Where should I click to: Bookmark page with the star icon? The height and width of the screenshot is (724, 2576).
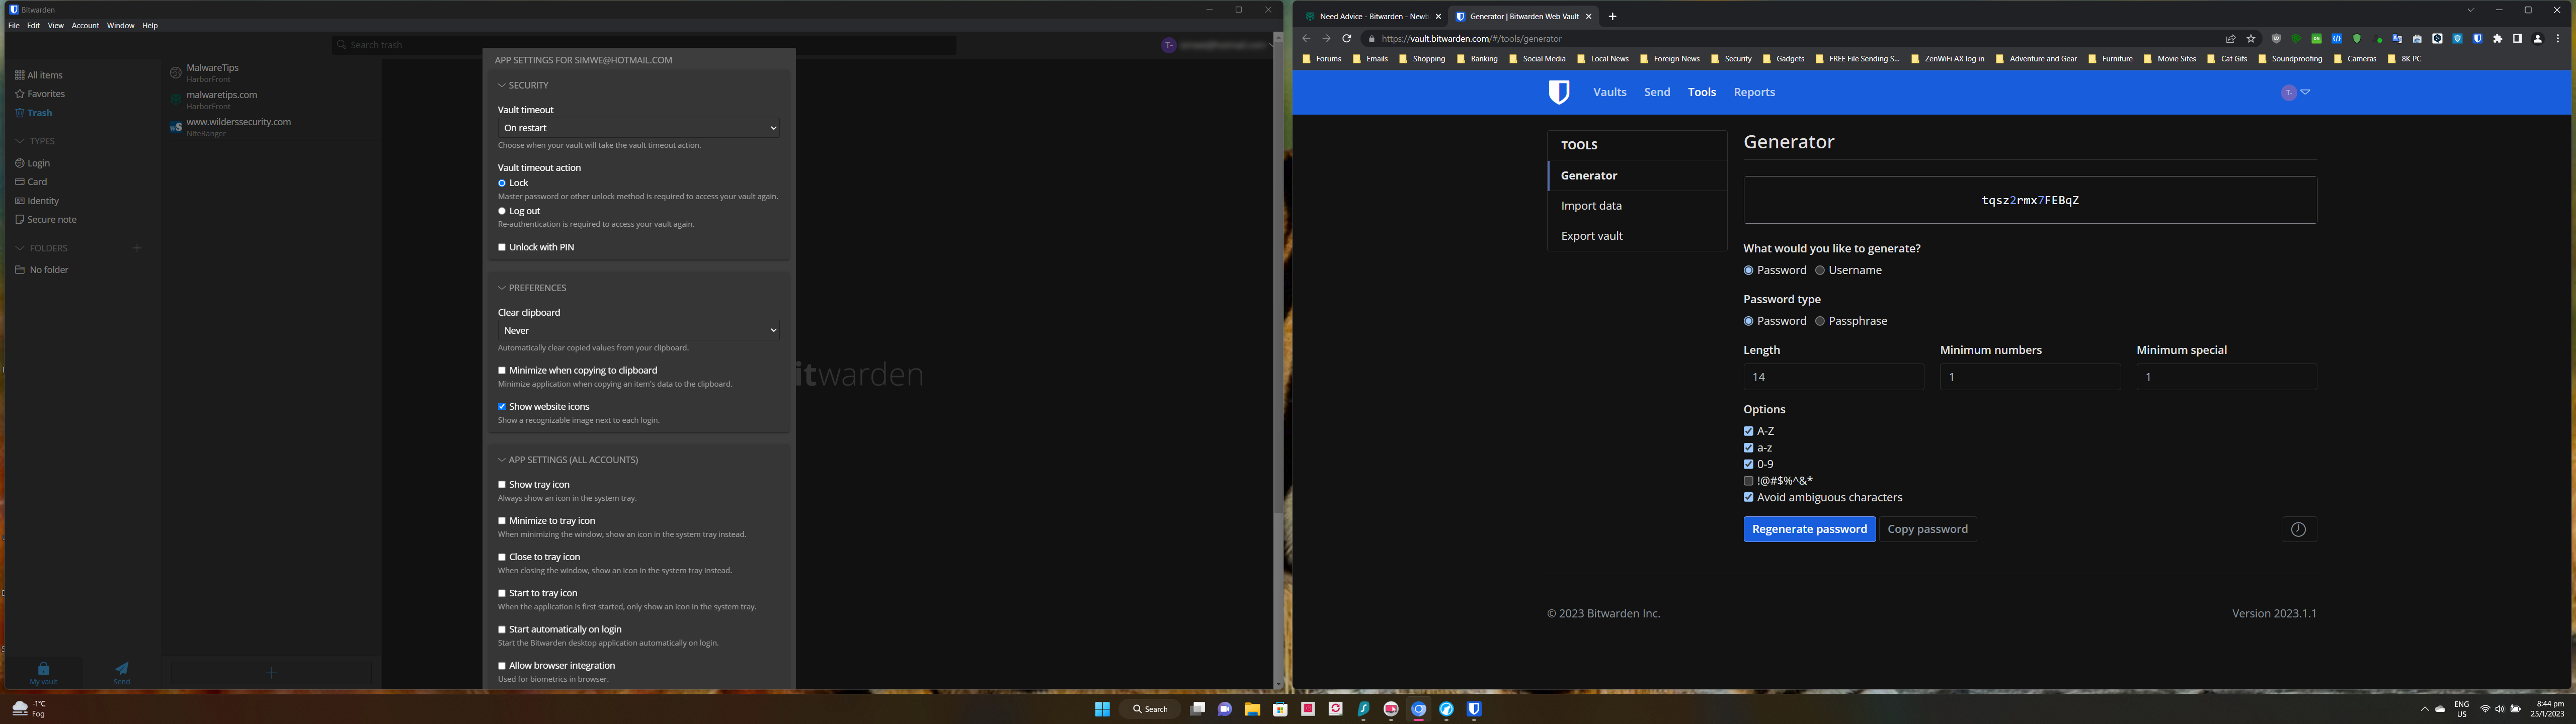click(x=2251, y=39)
